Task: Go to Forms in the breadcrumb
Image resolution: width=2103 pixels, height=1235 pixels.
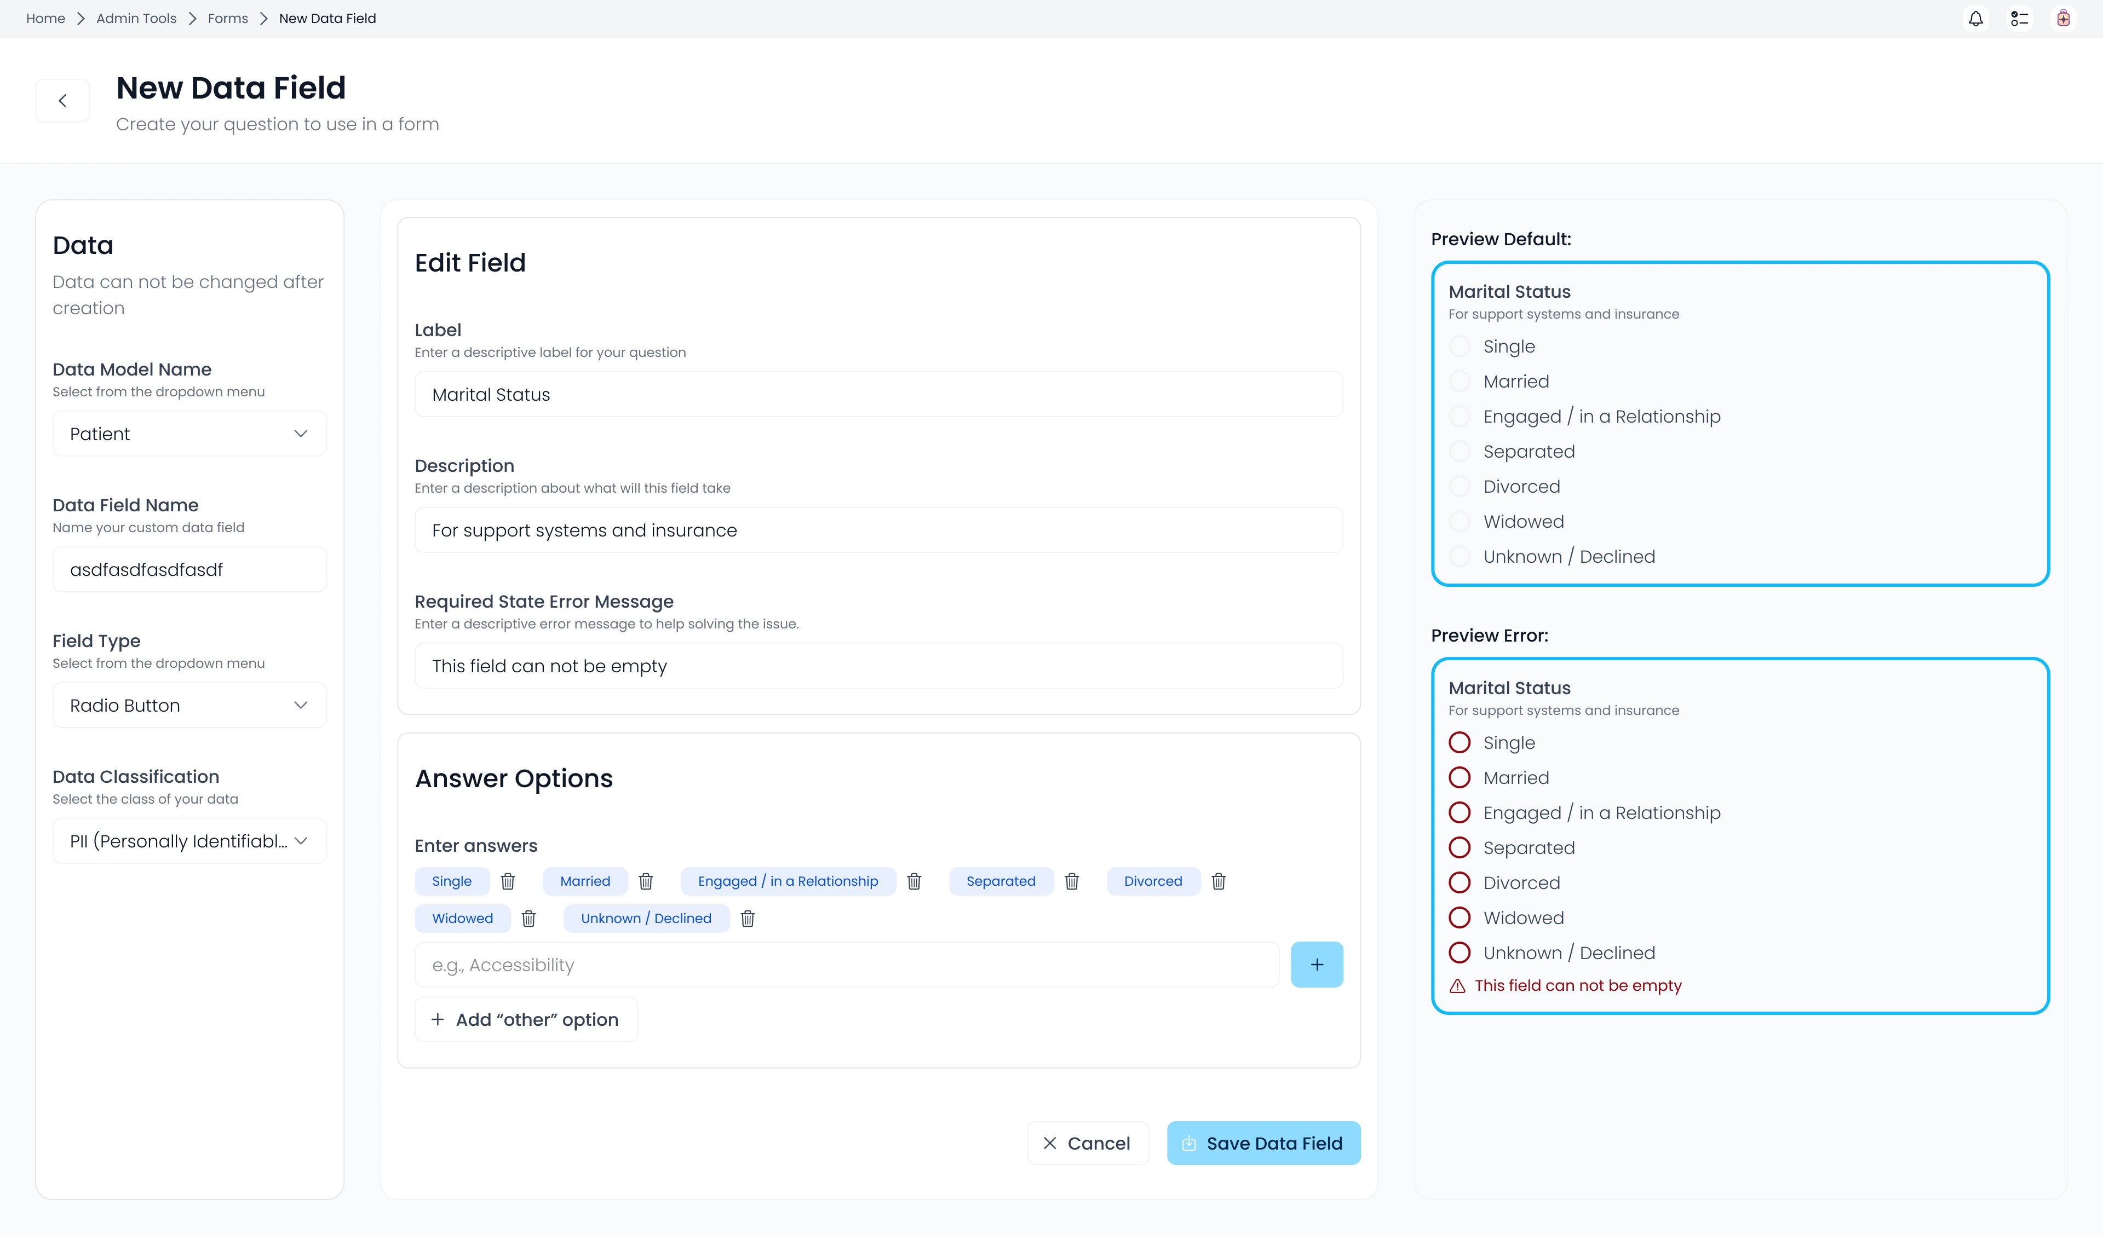Action: pos(228,19)
